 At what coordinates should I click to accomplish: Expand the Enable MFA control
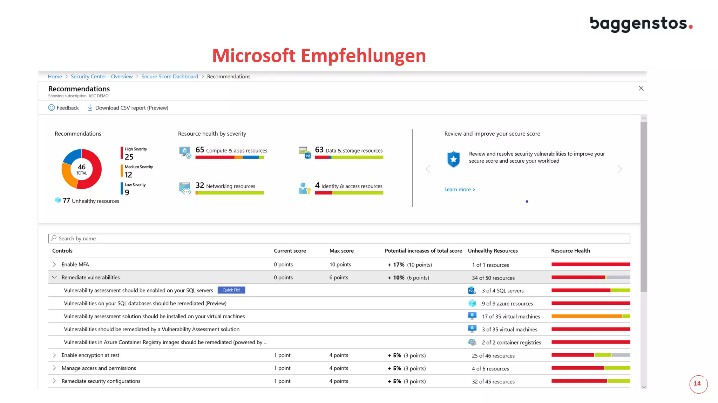click(54, 264)
